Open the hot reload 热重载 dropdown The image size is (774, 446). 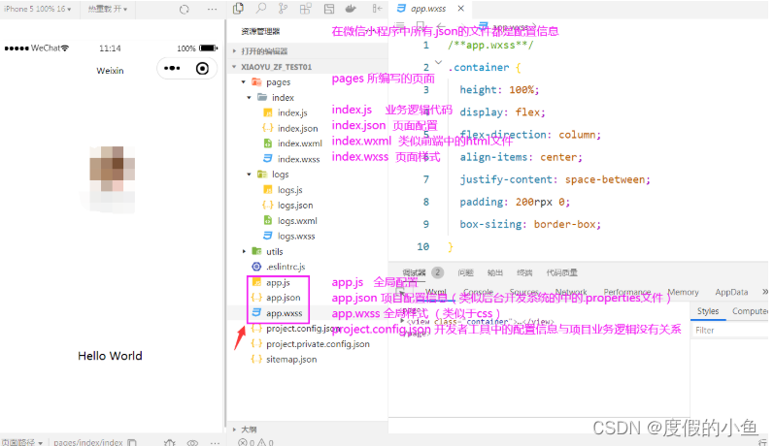pyautogui.click(x=108, y=9)
